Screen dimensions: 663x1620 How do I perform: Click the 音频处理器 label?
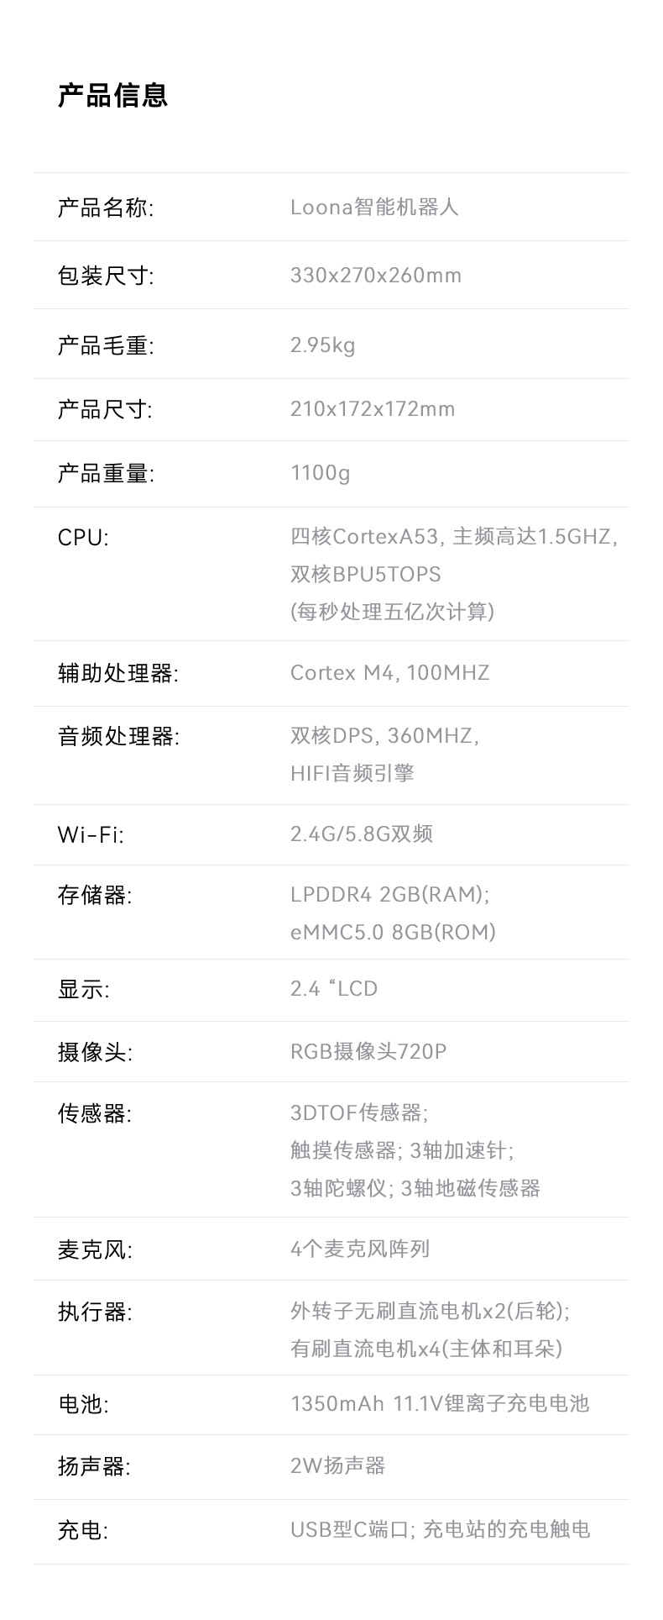tap(117, 737)
